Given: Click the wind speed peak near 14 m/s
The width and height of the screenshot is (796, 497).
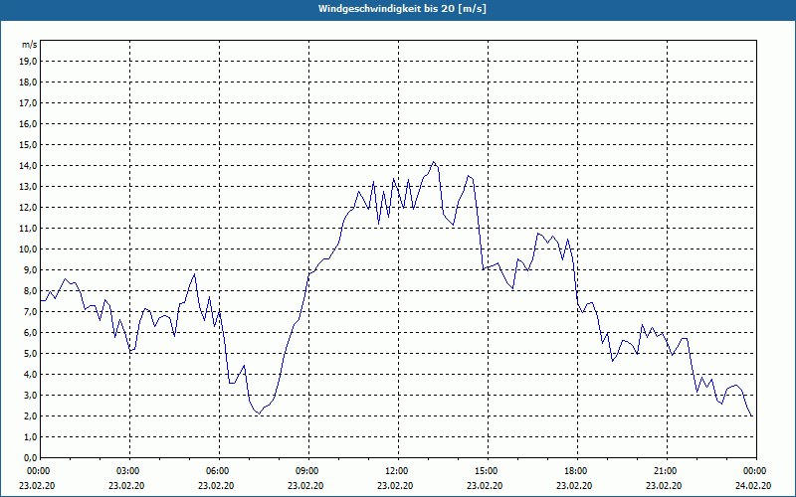Looking at the screenshot, I should [434, 162].
